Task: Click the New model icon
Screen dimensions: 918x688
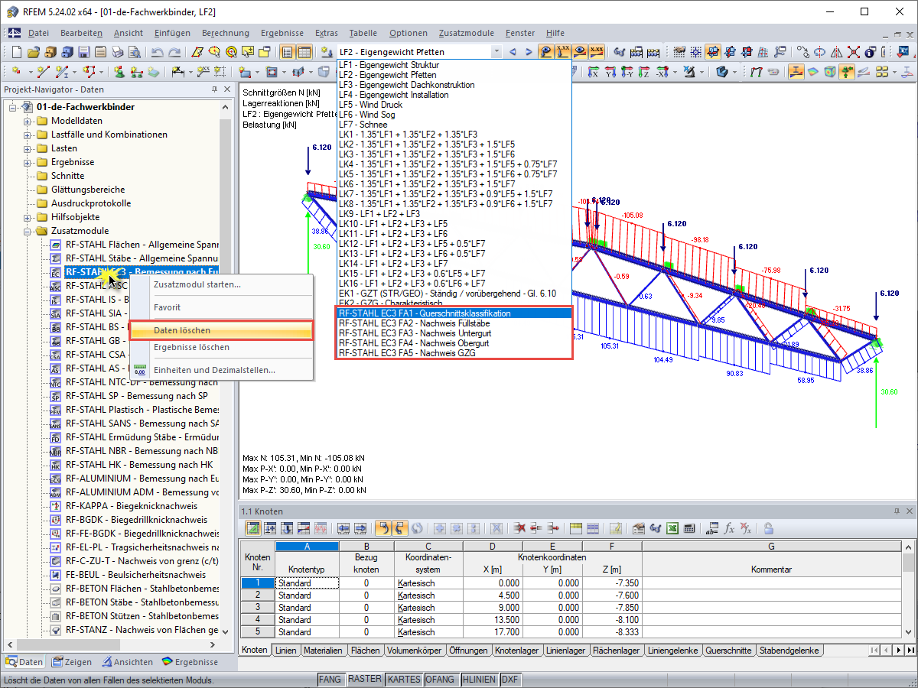Action: pos(16,53)
